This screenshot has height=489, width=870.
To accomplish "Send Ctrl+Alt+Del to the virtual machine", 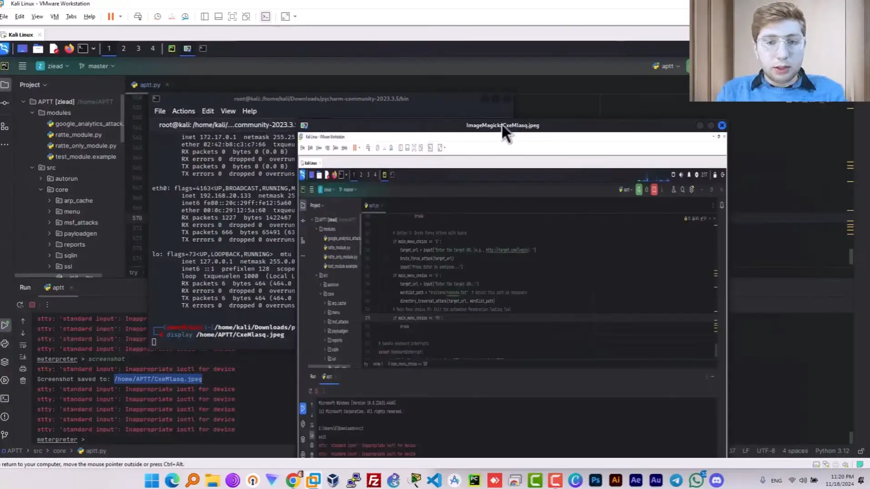I will click(x=138, y=16).
